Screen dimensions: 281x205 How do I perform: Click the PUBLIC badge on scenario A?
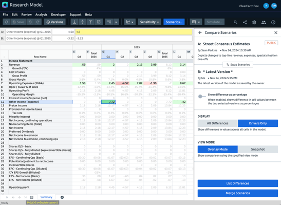[x=271, y=43]
